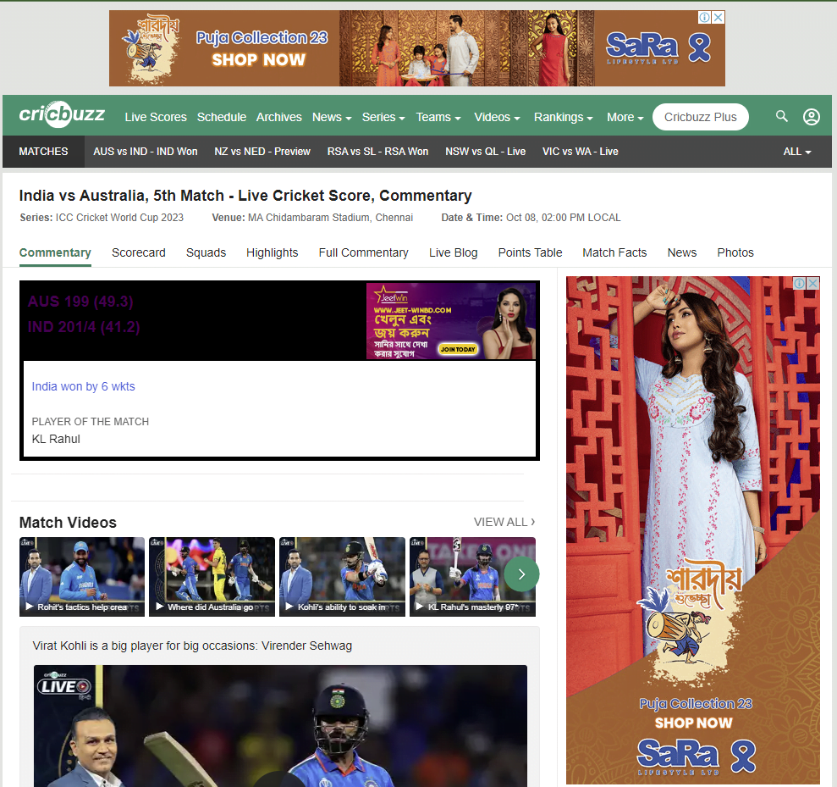Expand the News dropdown menu

[x=332, y=117]
